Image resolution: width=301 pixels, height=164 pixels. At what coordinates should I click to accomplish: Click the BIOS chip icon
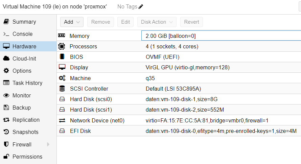pos(62,57)
